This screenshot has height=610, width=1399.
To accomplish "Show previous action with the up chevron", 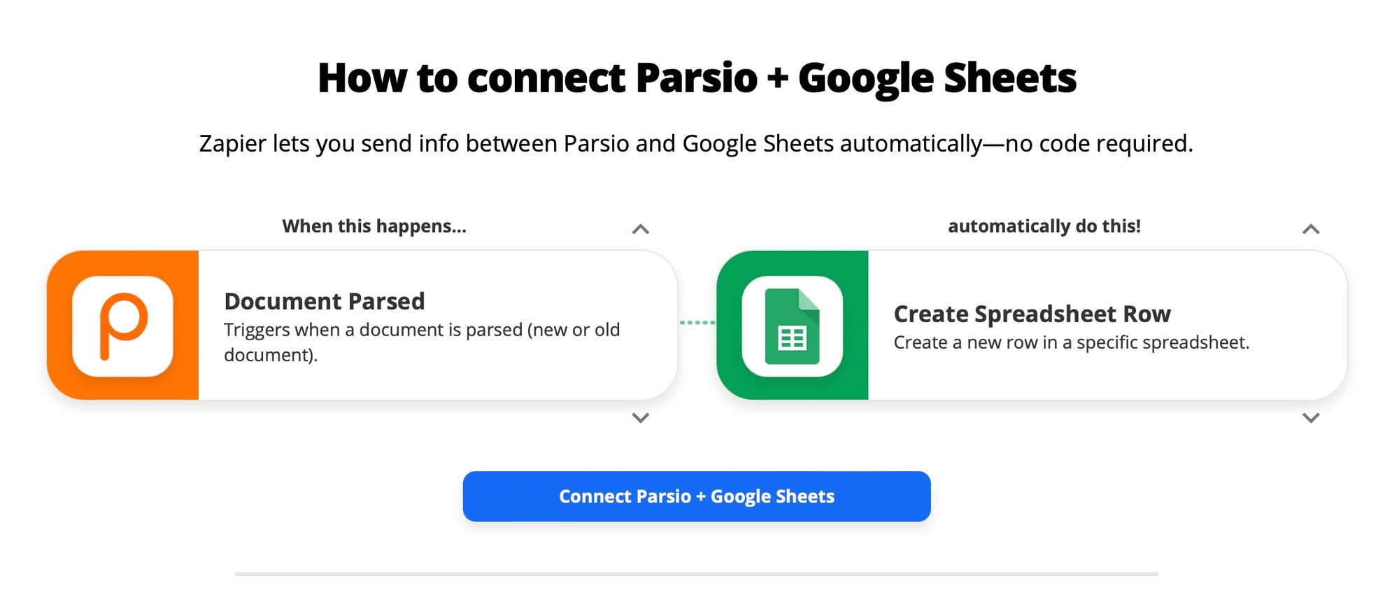I will coord(1310,229).
